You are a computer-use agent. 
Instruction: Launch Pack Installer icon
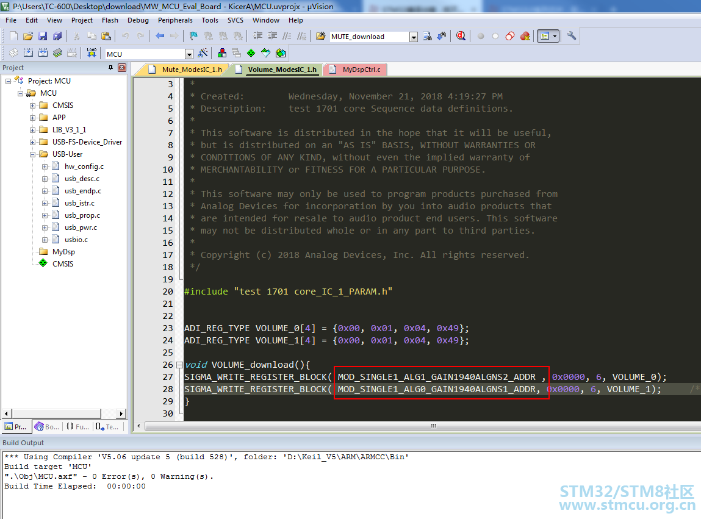[281, 53]
